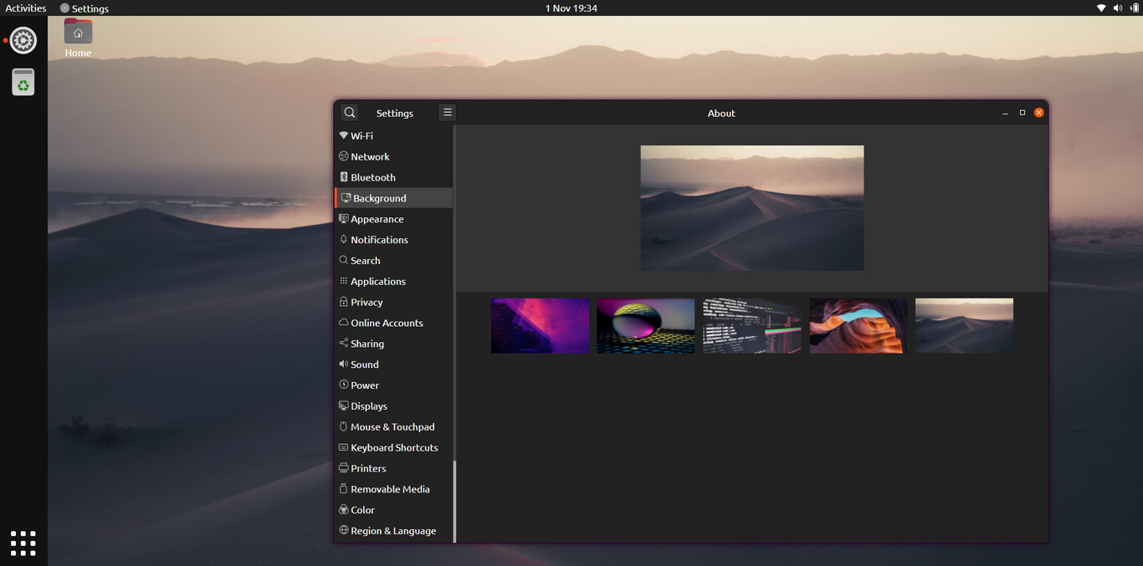Switch to the Appearance section
This screenshot has height=566, width=1143.
377,218
